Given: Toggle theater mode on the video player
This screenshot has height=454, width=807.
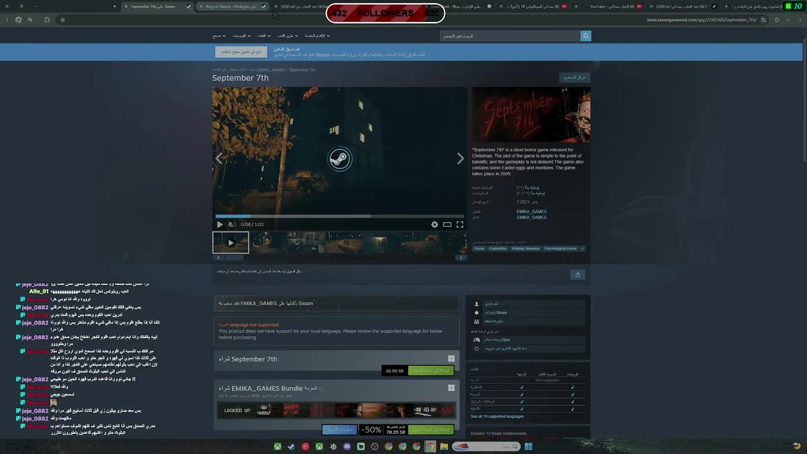Looking at the screenshot, I should coord(447,224).
